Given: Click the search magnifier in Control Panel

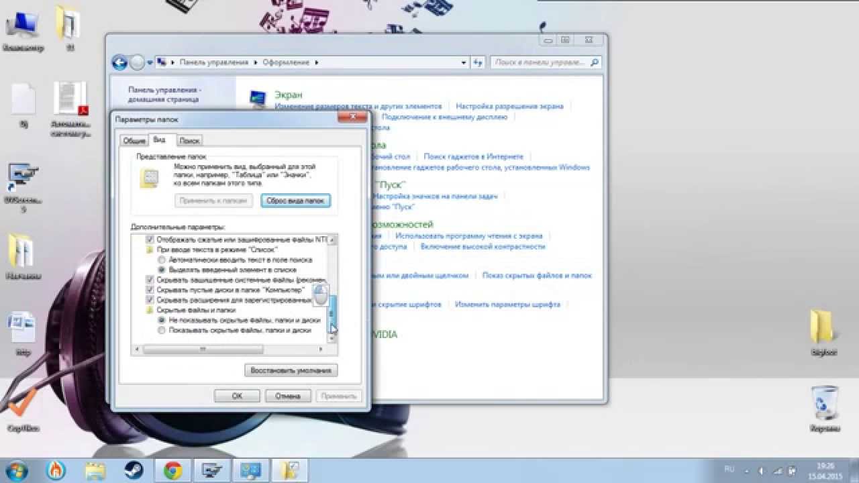Looking at the screenshot, I should click(x=594, y=62).
